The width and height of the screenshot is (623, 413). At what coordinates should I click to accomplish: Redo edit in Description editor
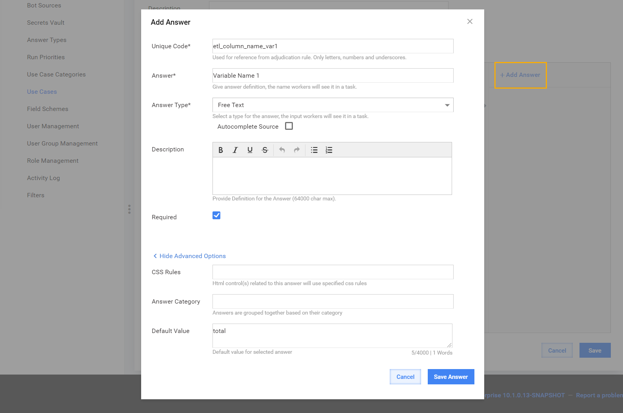point(297,150)
